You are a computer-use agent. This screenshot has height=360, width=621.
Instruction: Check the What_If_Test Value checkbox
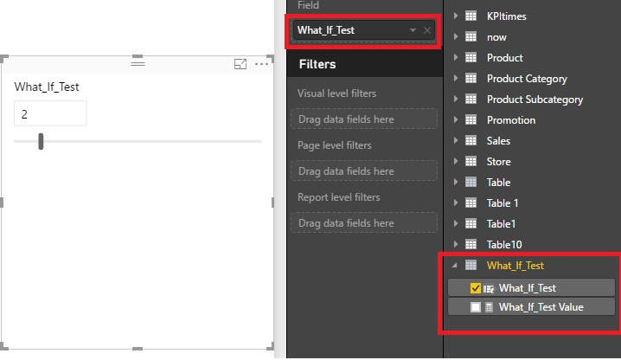click(475, 307)
